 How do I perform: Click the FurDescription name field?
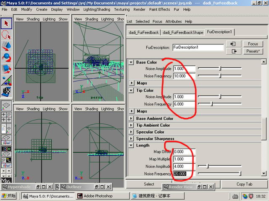[198, 47]
